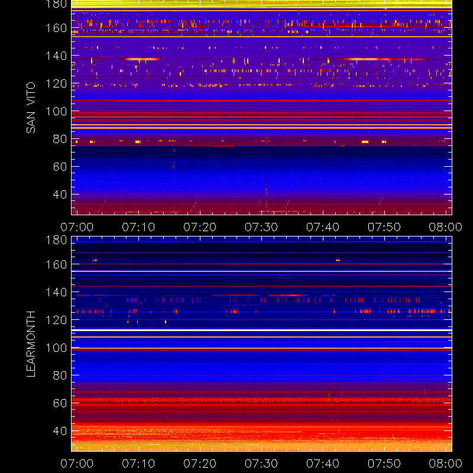Pick Learmonth plot's 160 frequency label
The width and height of the screenshot is (473, 473).
(56, 264)
